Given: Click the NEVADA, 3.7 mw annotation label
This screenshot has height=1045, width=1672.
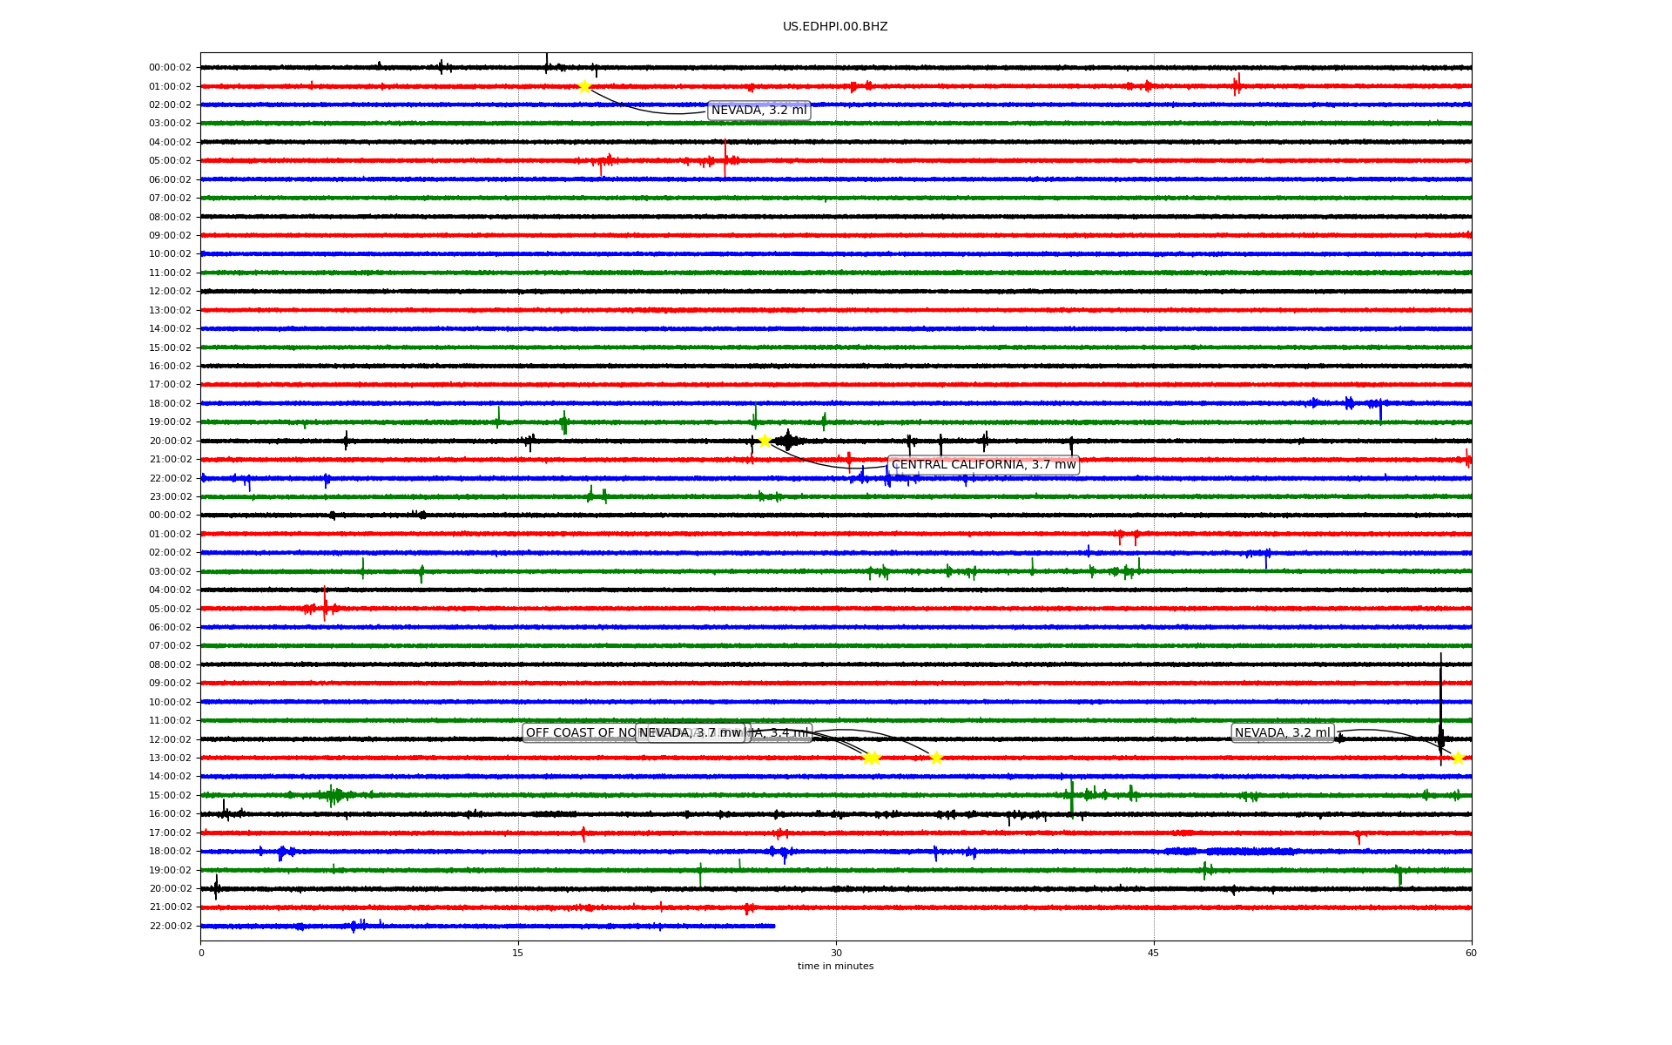Looking at the screenshot, I should tap(691, 733).
